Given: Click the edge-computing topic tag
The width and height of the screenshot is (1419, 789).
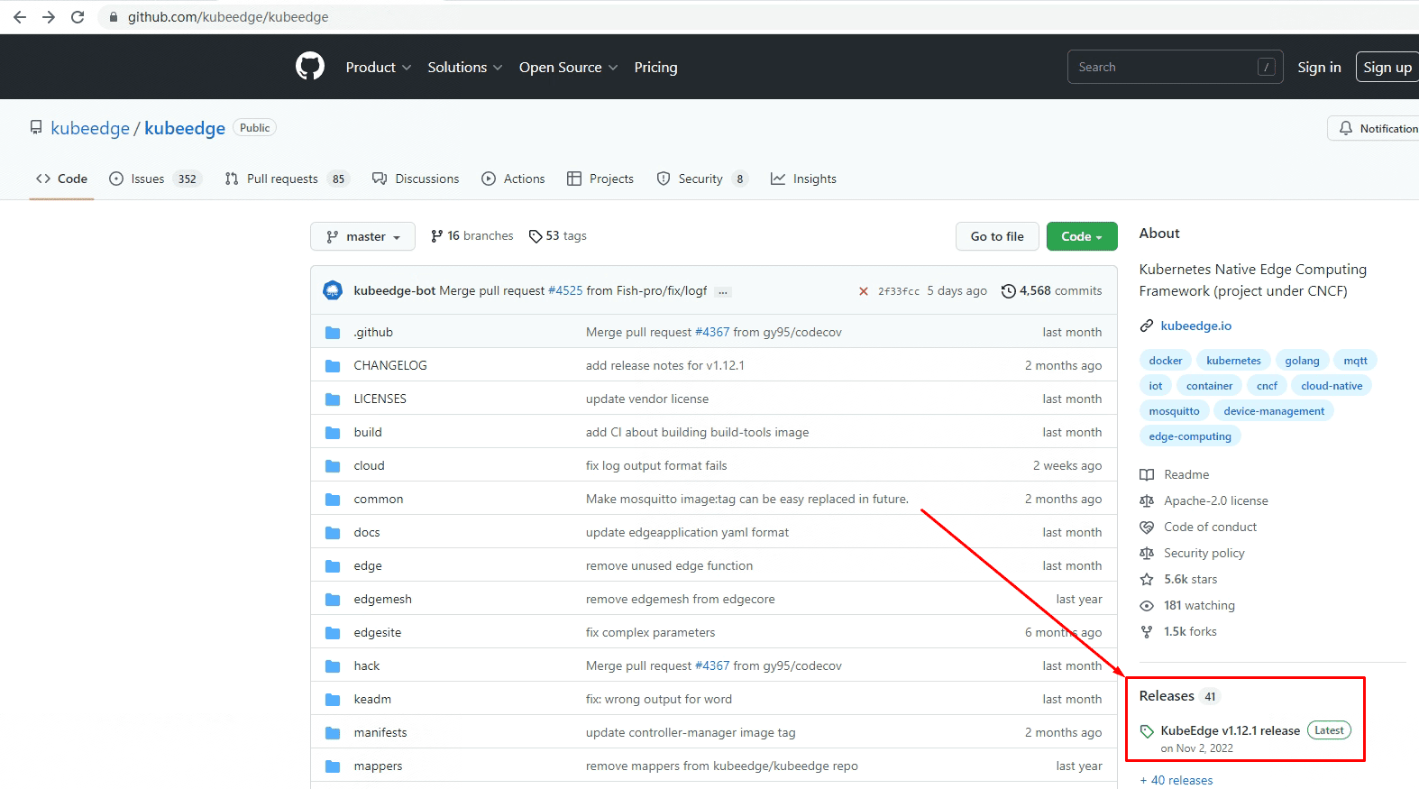Looking at the screenshot, I should point(1190,436).
